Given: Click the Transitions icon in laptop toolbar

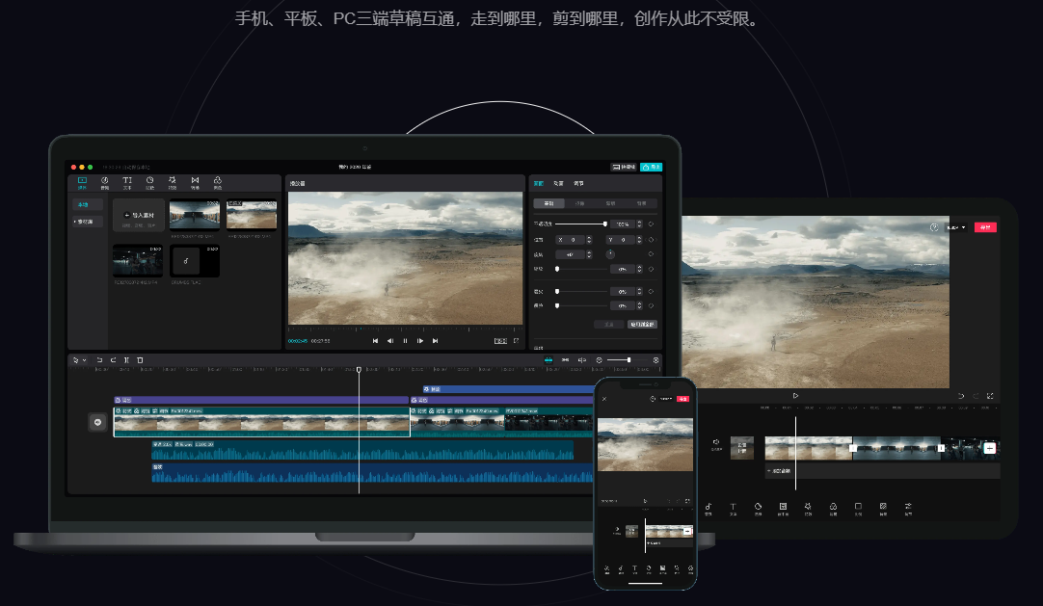Looking at the screenshot, I should pyautogui.click(x=195, y=182).
